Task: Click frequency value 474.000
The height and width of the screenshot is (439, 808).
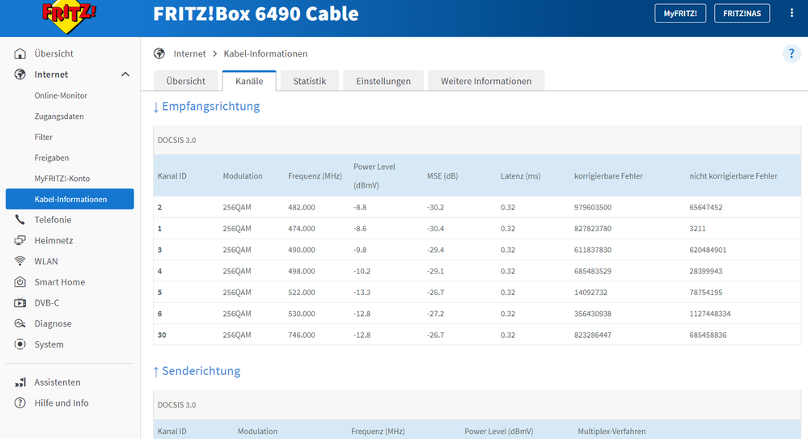Action: pos(302,228)
